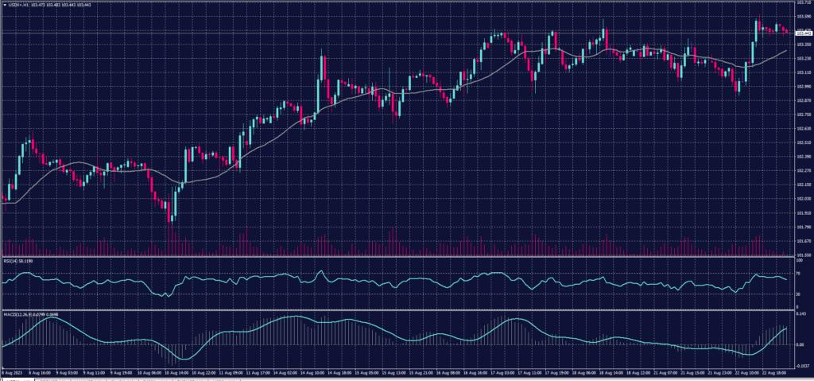The height and width of the screenshot is (381, 814).
Task: Click the MACD 0.00 zero scale label
Action: pos(800,345)
